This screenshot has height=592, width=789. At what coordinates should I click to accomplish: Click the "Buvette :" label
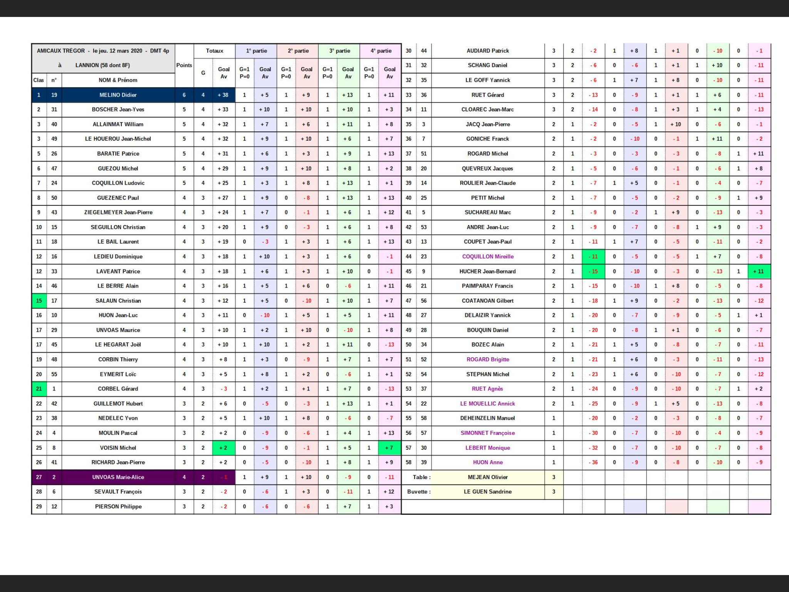(418, 492)
